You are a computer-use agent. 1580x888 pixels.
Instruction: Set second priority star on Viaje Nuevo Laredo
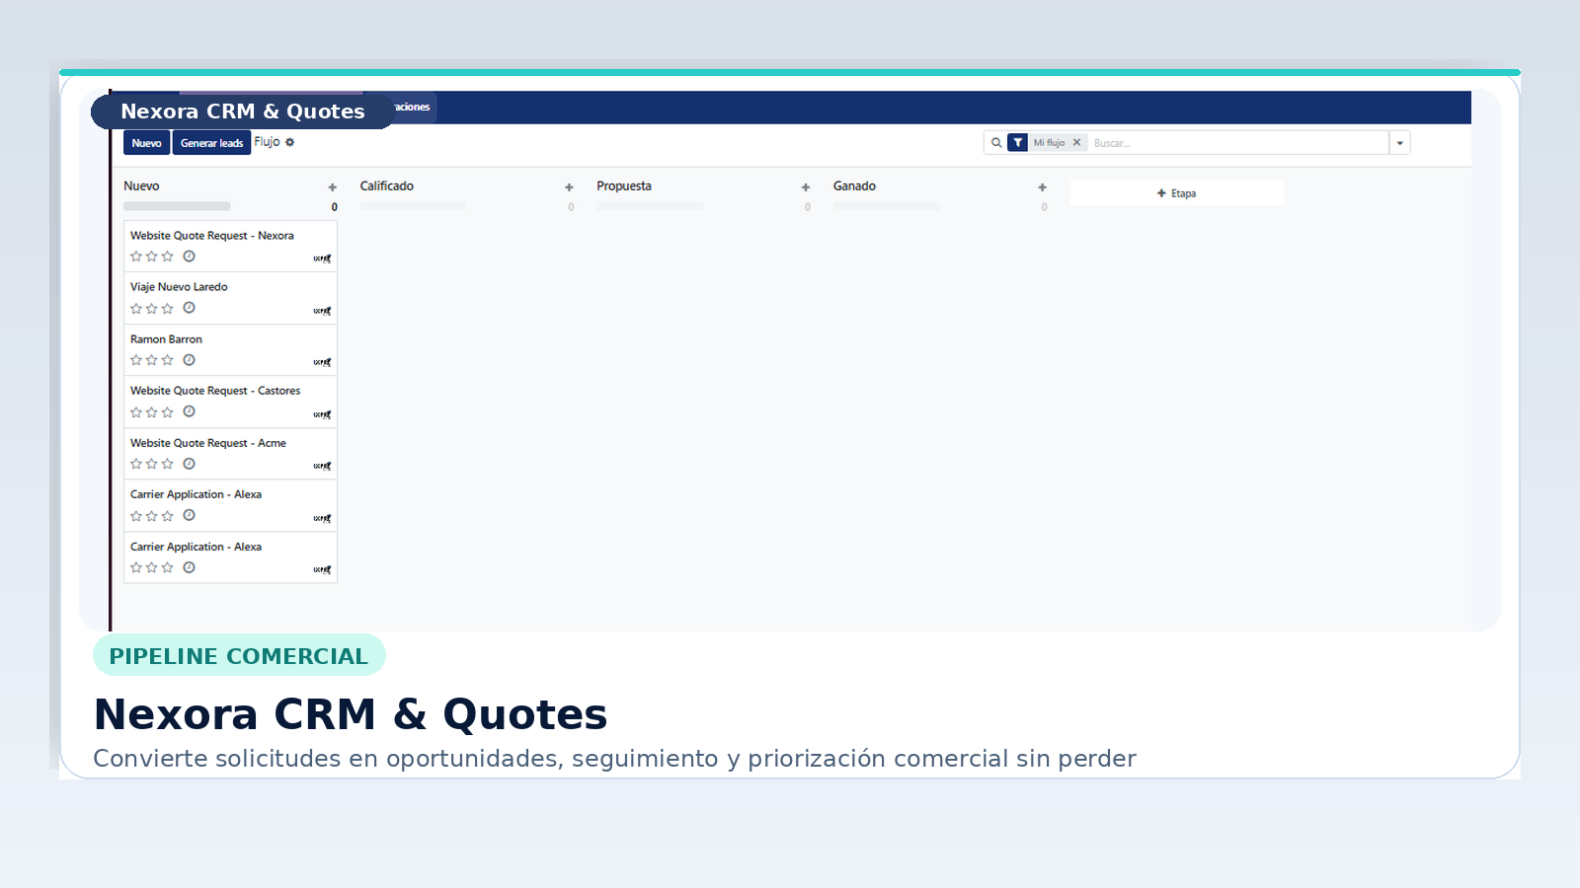click(x=152, y=309)
